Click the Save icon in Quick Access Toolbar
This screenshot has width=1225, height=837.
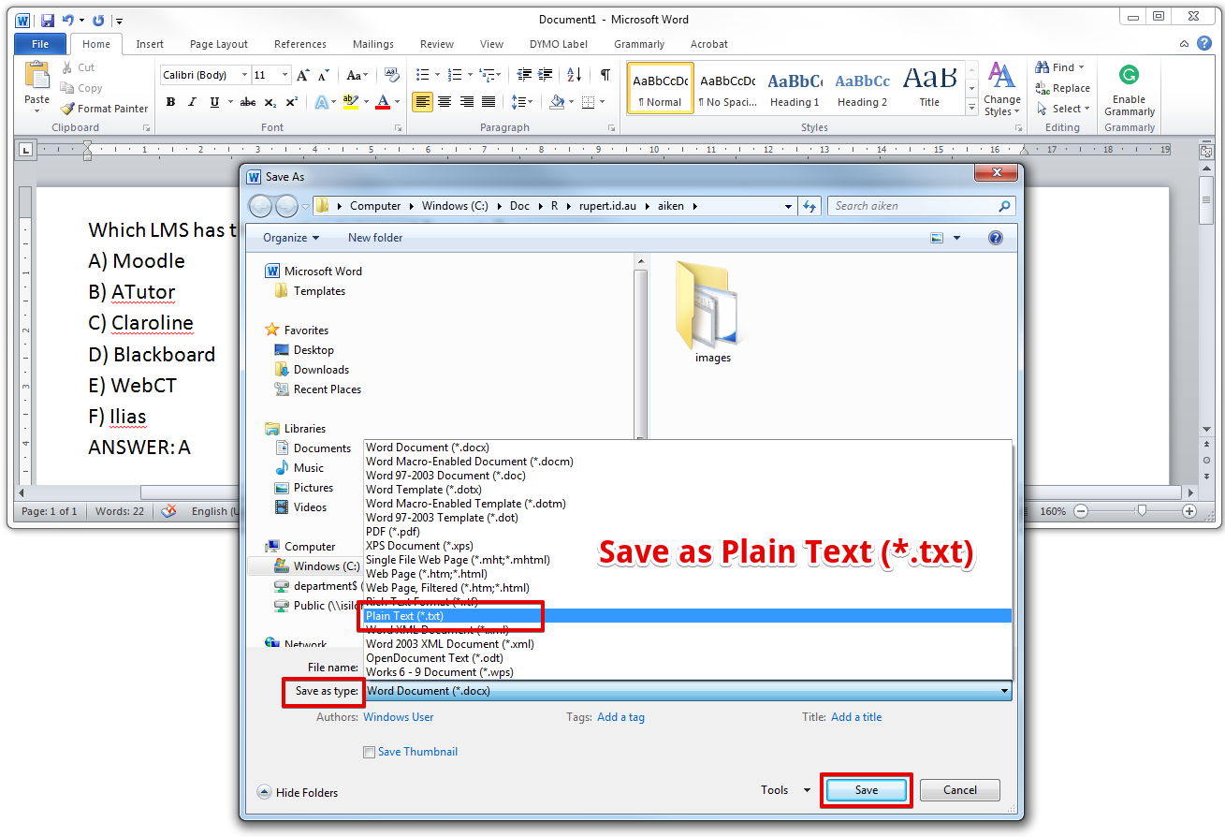pyautogui.click(x=48, y=20)
